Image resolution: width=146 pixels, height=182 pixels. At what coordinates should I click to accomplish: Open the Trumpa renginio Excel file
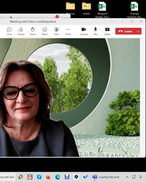coord(134,10)
